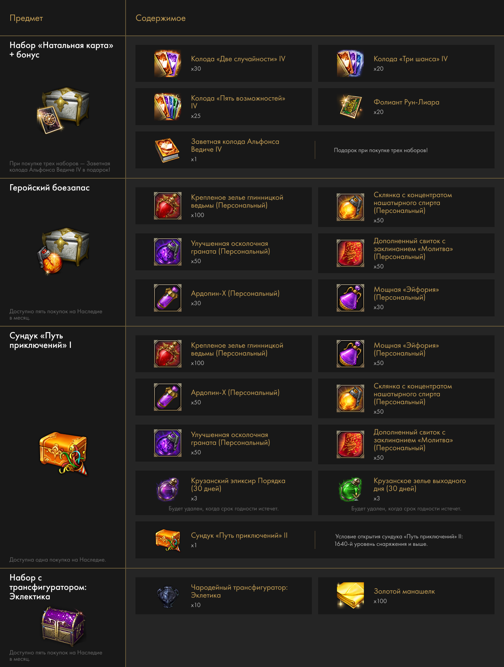Click the green Крузанское зелье выходного дня icon
The height and width of the screenshot is (667, 504).
(350, 489)
